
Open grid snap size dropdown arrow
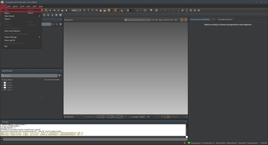tap(112, 10)
